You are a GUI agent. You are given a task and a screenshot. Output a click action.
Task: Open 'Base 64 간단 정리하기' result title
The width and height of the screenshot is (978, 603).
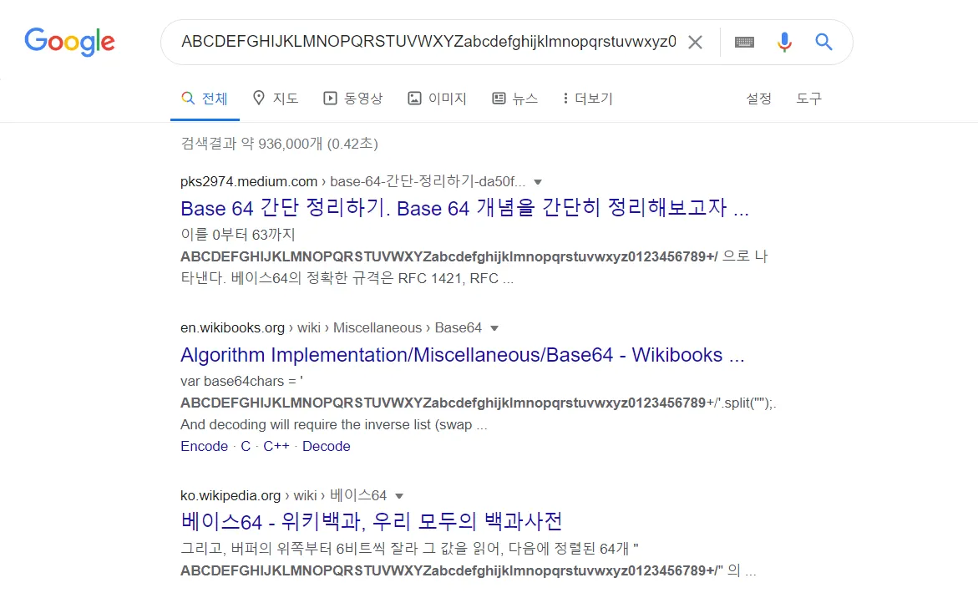click(x=464, y=208)
